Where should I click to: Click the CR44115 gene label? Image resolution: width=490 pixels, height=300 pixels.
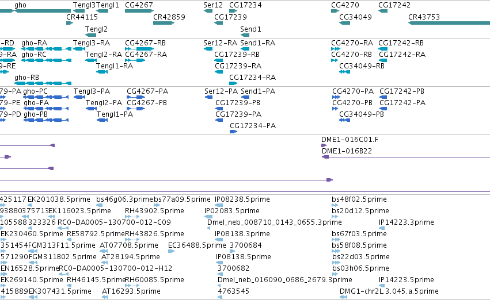point(82,17)
